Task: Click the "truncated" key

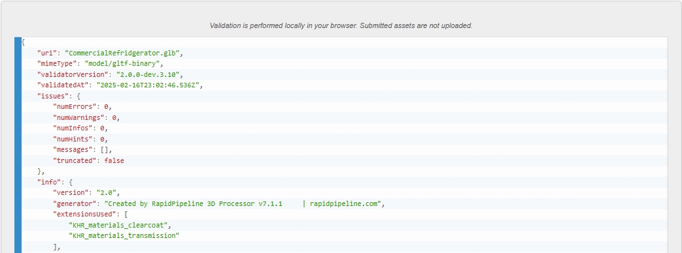Action: click(75, 160)
